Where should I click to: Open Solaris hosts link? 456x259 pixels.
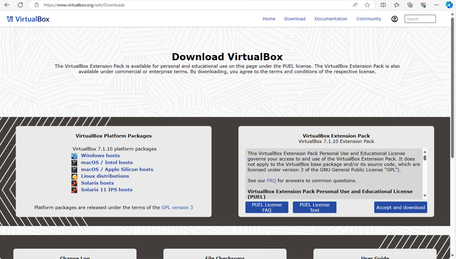point(97,183)
